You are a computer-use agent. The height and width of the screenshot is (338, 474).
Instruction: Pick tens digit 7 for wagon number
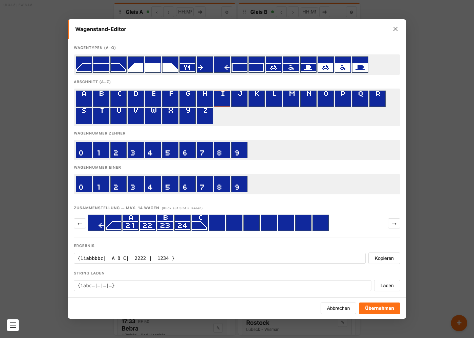[205, 150]
